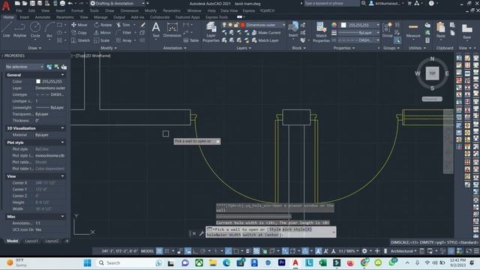Open Microsoft Edge from taskbar
480x270 pixels.
point(226,262)
